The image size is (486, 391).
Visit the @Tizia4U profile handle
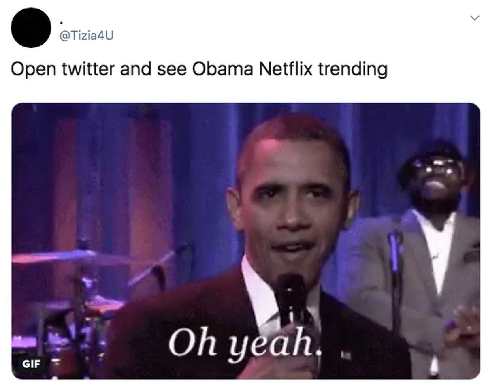coord(86,36)
